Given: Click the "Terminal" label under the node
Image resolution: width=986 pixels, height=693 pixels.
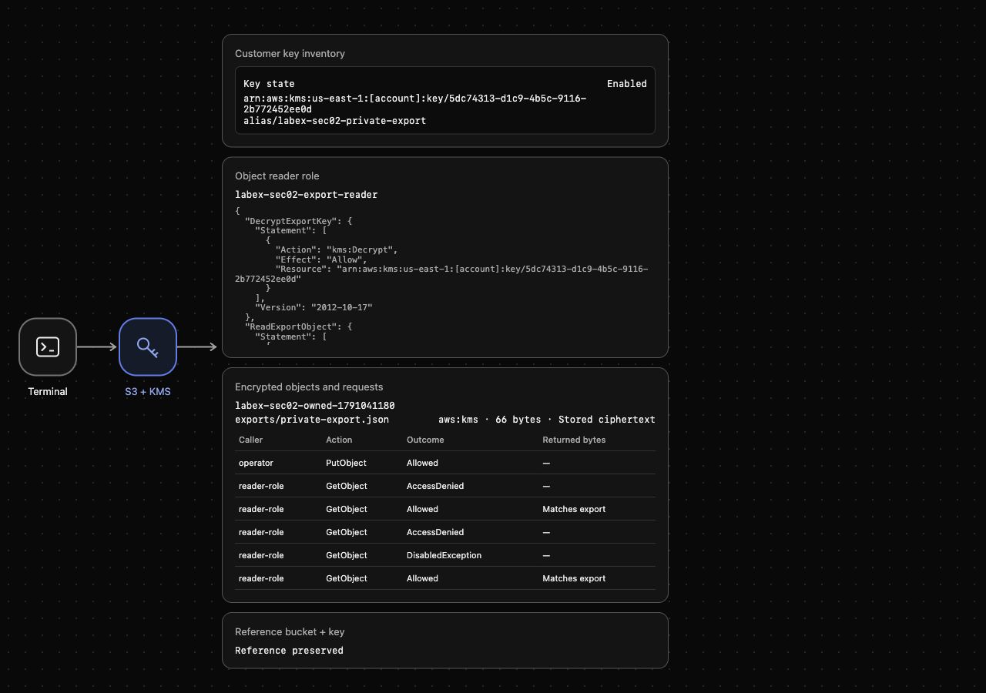Looking at the screenshot, I should 48,392.
